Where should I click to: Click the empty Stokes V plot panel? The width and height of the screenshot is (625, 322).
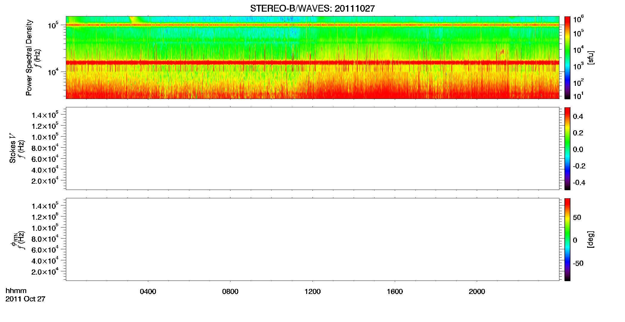[312, 148]
